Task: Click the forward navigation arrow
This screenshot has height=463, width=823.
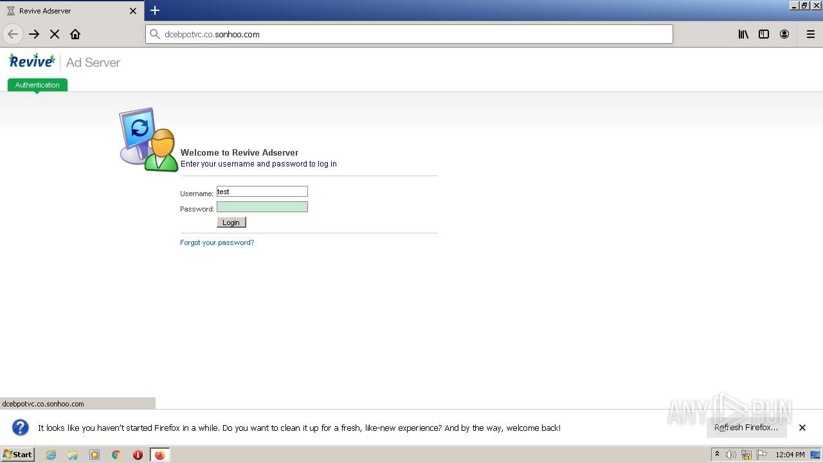Action: pyautogui.click(x=34, y=34)
